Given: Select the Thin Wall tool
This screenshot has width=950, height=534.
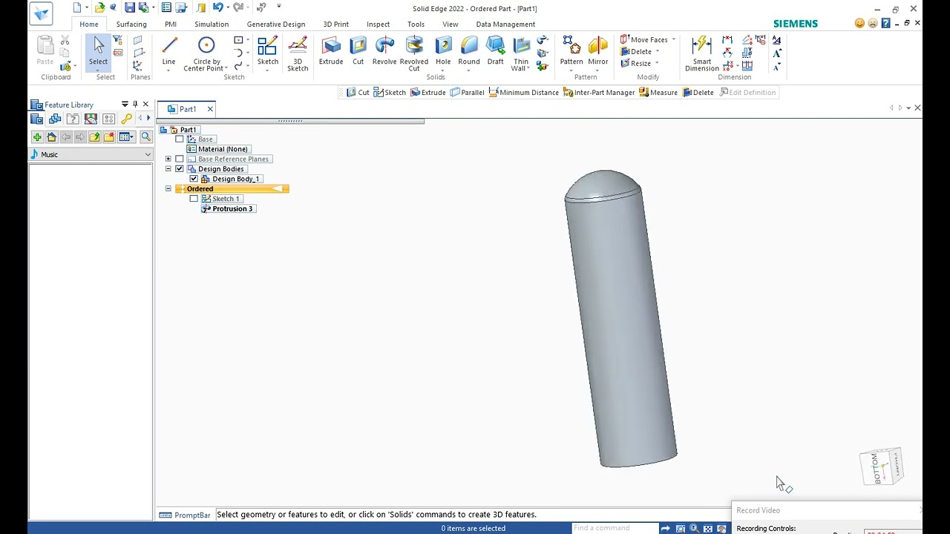Looking at the screenshot, I should tap(521, 54).
